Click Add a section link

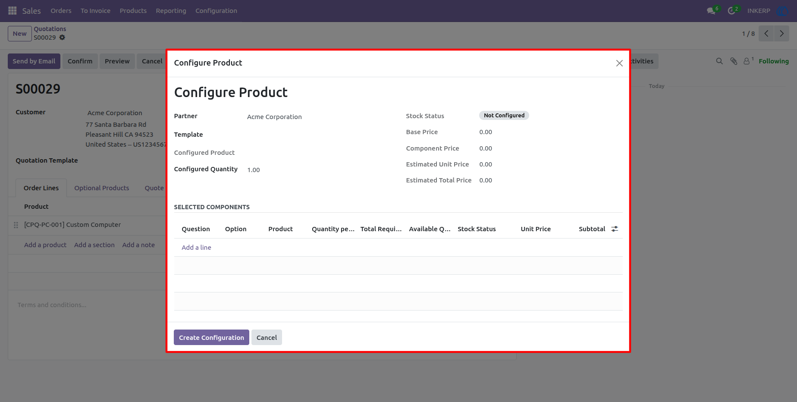(94, 245)
